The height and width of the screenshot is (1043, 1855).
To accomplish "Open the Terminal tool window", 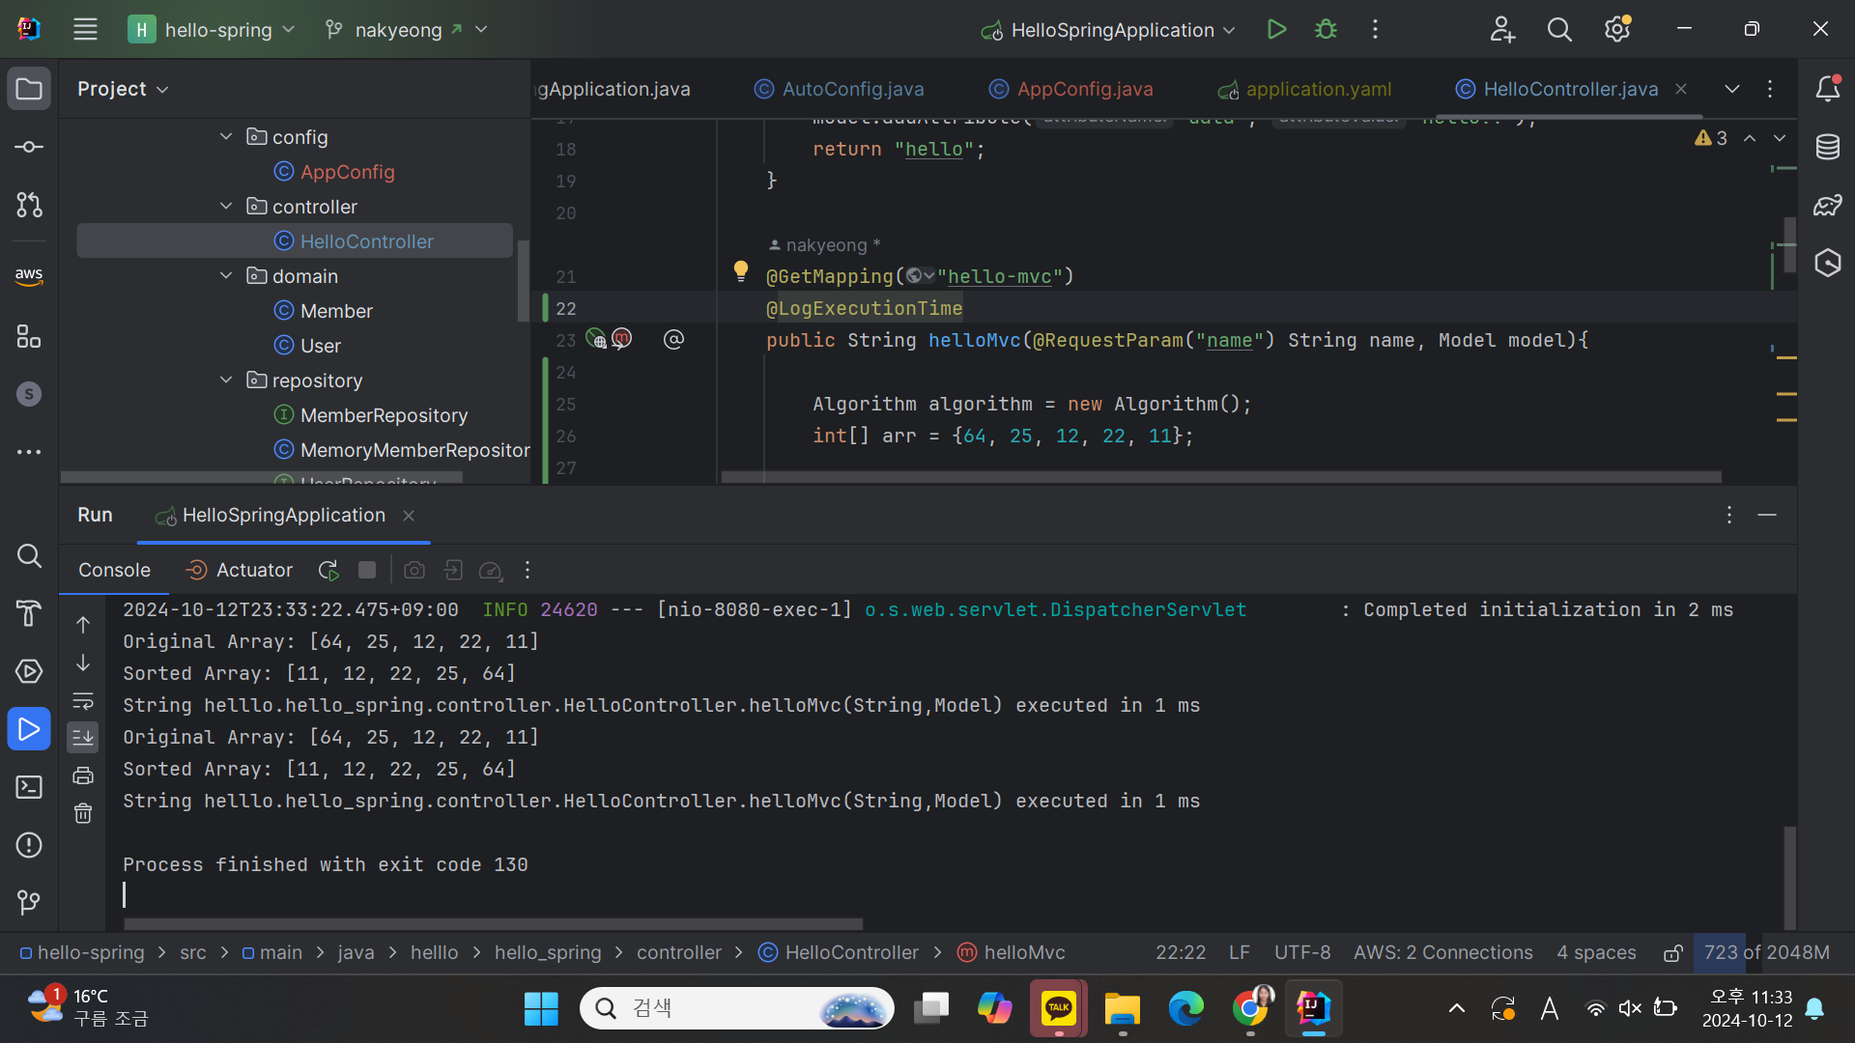I will click(29, 787).
